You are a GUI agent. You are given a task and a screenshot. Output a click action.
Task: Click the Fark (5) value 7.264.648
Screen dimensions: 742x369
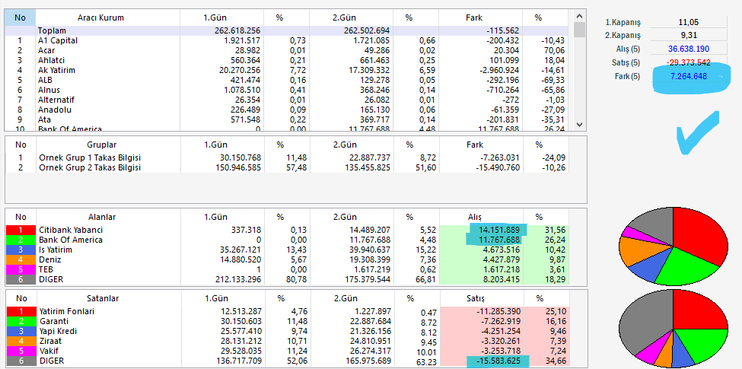click(x=689, y=76)
